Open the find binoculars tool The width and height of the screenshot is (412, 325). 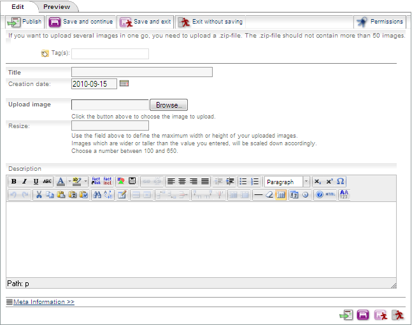pos(97,194)
